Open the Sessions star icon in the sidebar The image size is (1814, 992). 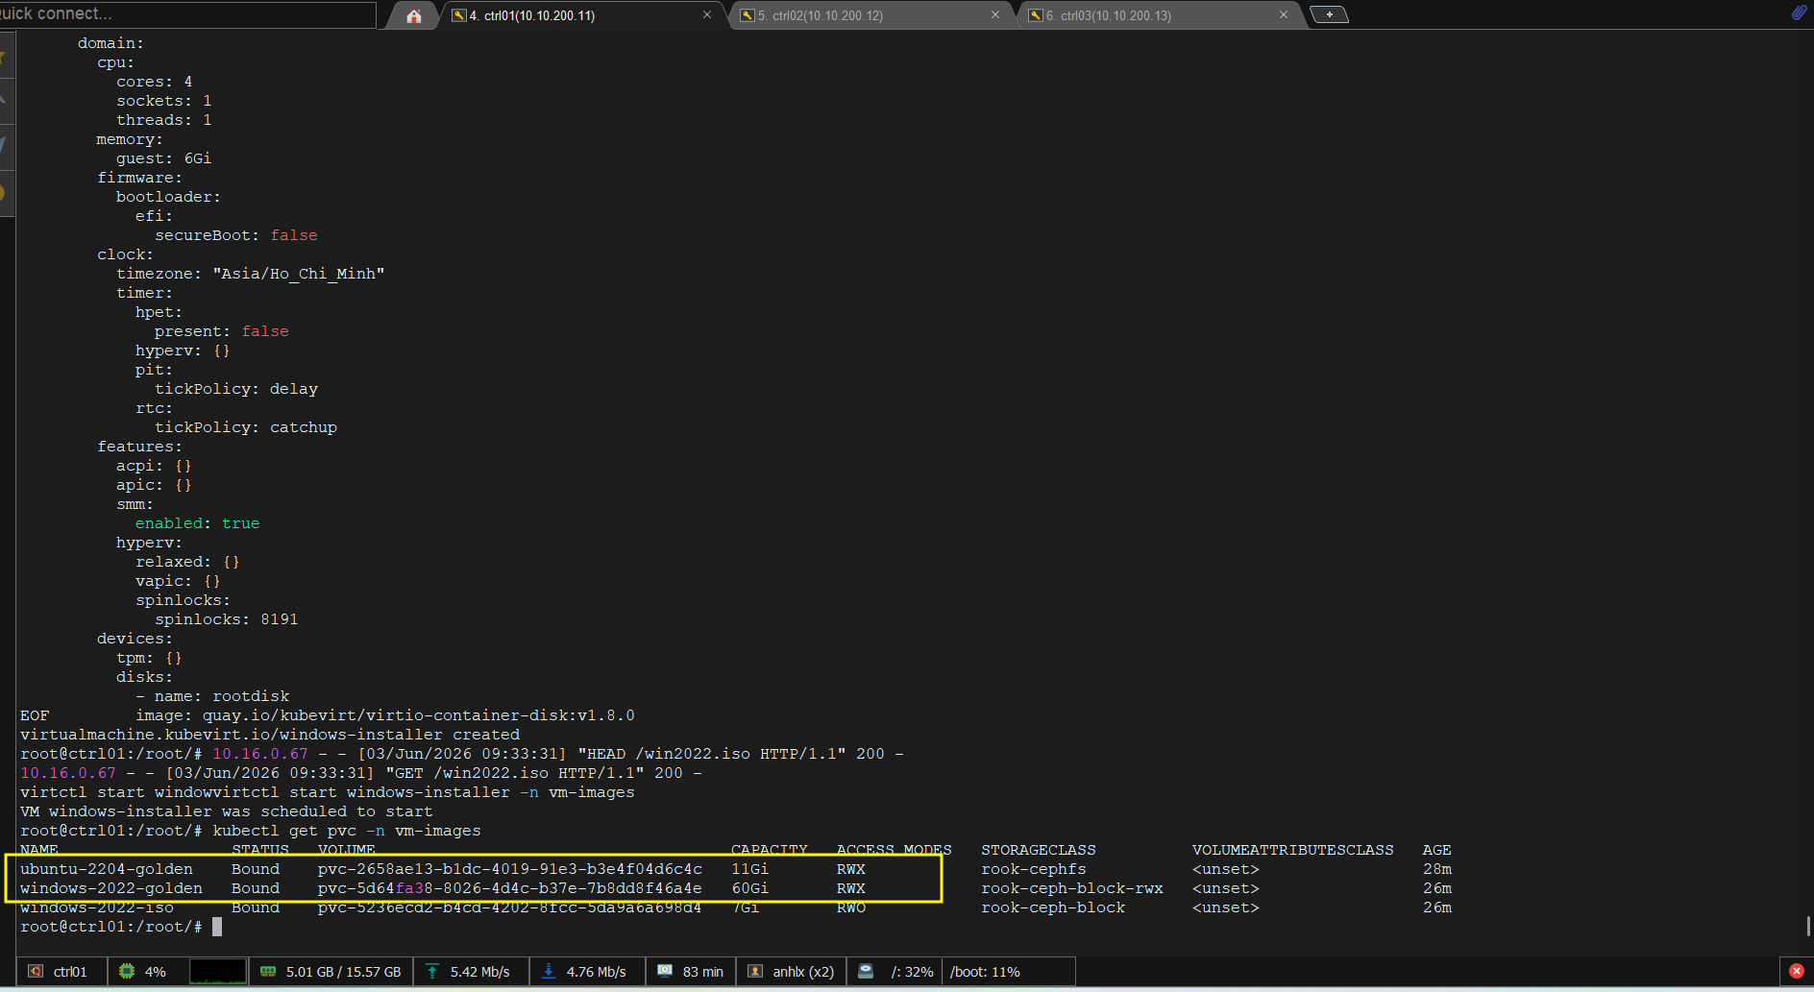(5, 57)
